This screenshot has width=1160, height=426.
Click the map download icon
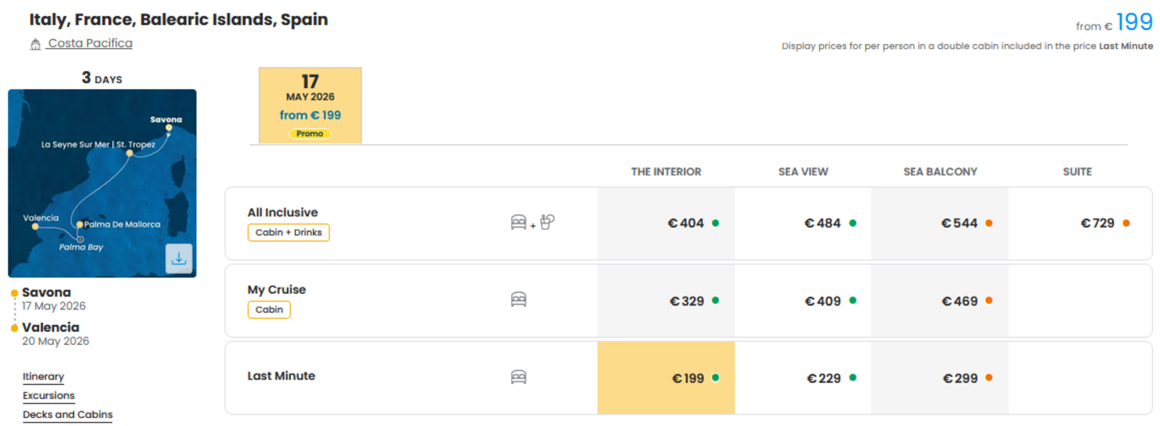pos(179,259)
